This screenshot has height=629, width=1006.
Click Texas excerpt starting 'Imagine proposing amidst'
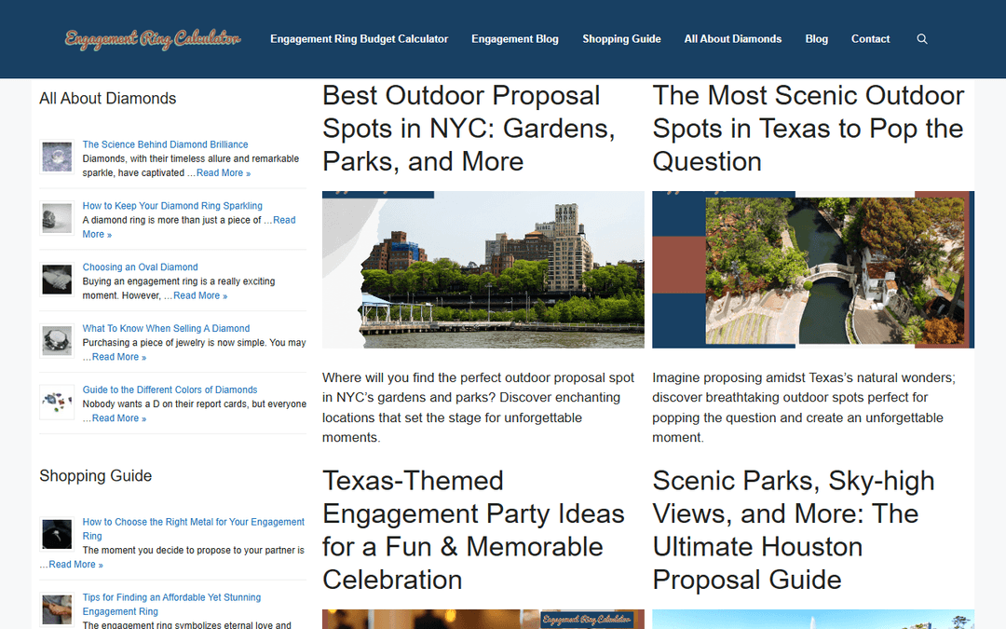pos(804,407)
